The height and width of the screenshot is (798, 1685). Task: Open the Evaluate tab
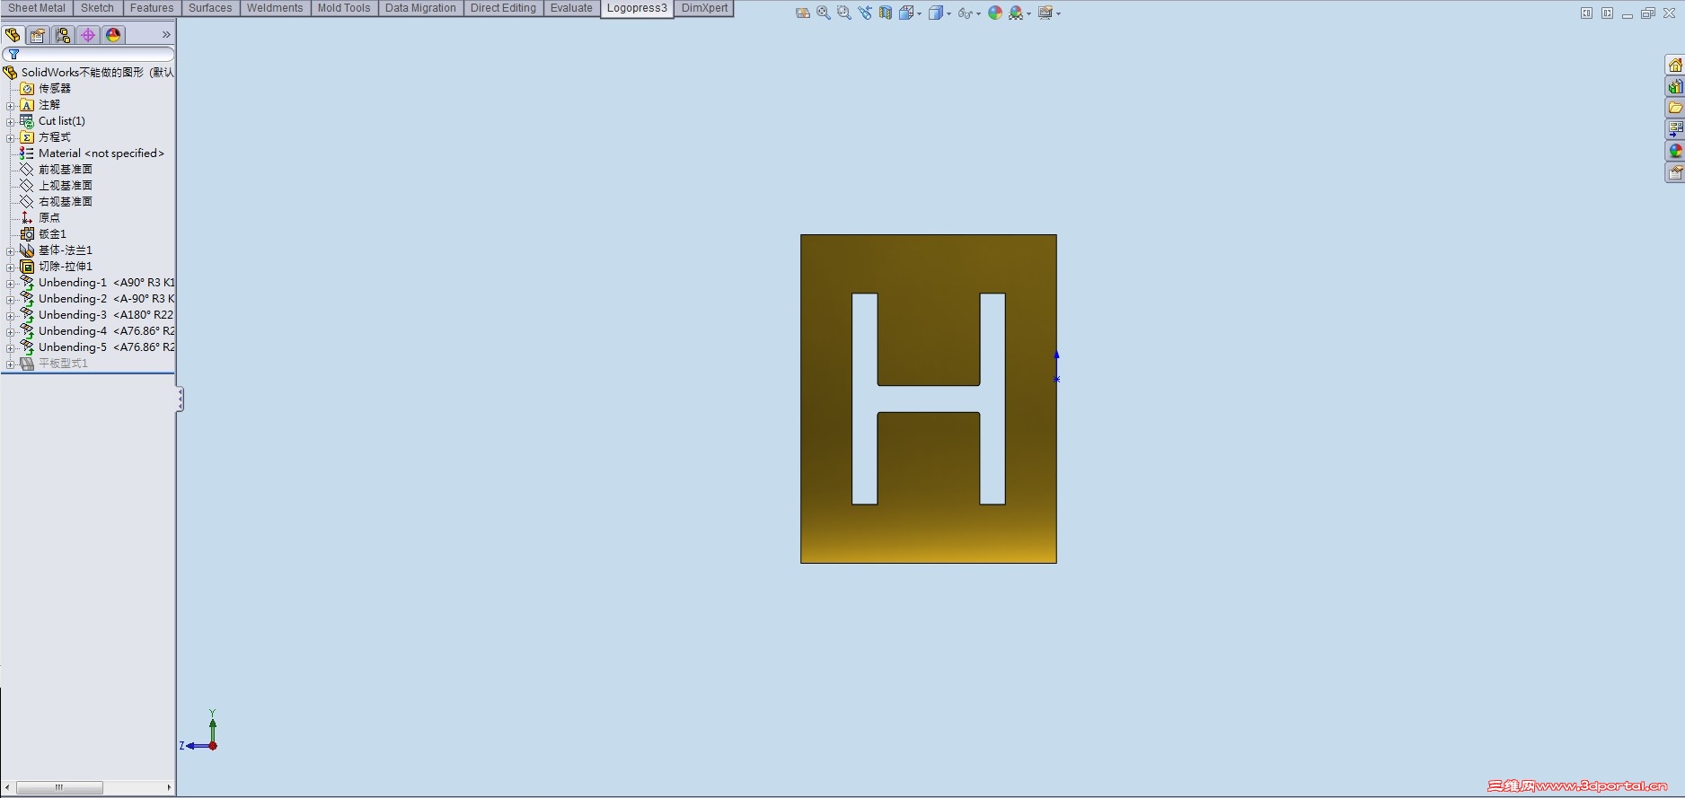[x=571, y=8]
